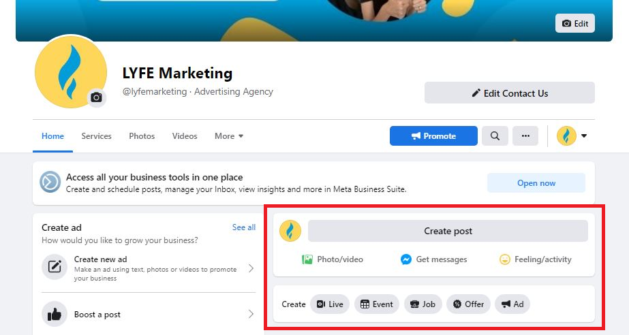629x335 pixels.
Task: Open the three-dots more options button
Action: pyautogui.click(x=525, y=136)
